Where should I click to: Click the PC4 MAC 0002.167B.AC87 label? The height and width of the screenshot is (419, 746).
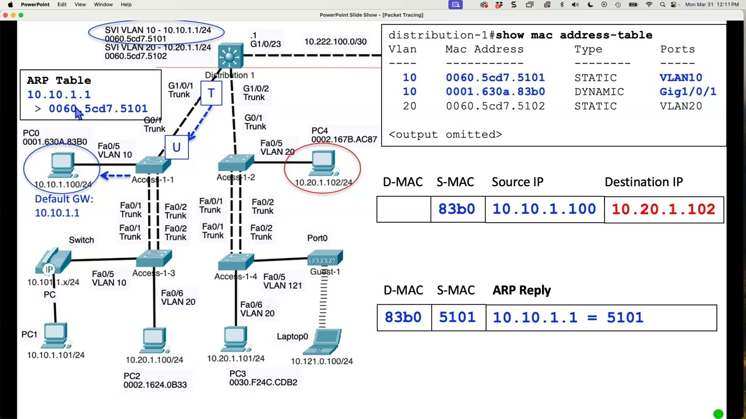344,140
